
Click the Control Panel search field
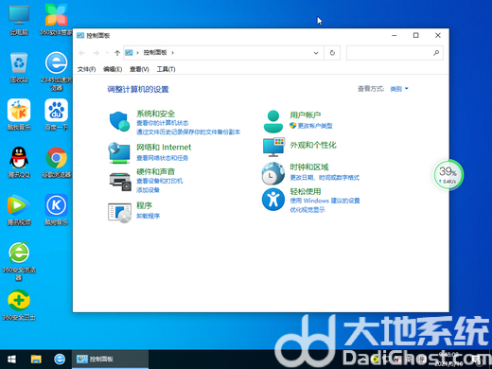(x=395, y=53)
